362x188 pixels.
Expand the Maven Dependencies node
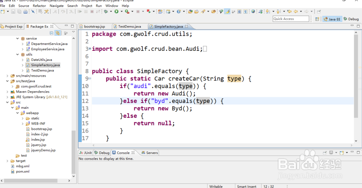coord(7,92)
